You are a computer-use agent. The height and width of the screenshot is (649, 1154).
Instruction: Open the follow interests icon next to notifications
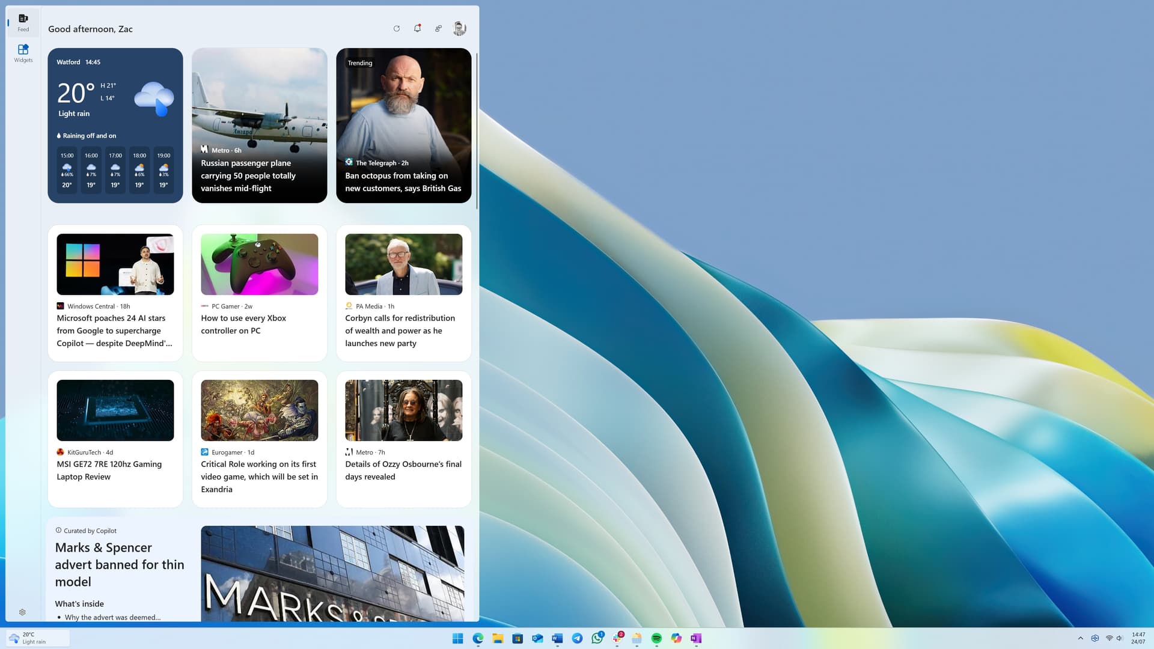click(x=438, y=28)
